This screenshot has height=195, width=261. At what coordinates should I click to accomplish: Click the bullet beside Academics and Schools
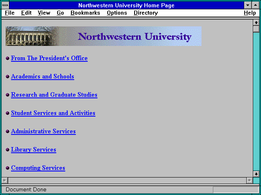coord(7,77)
